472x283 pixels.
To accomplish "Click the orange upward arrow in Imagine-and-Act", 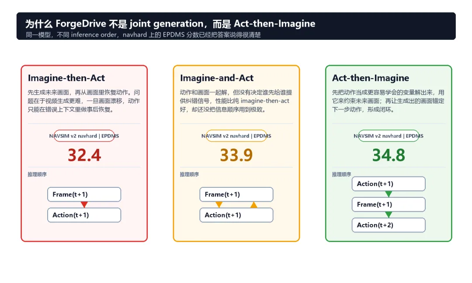I will tap(254, 205).
